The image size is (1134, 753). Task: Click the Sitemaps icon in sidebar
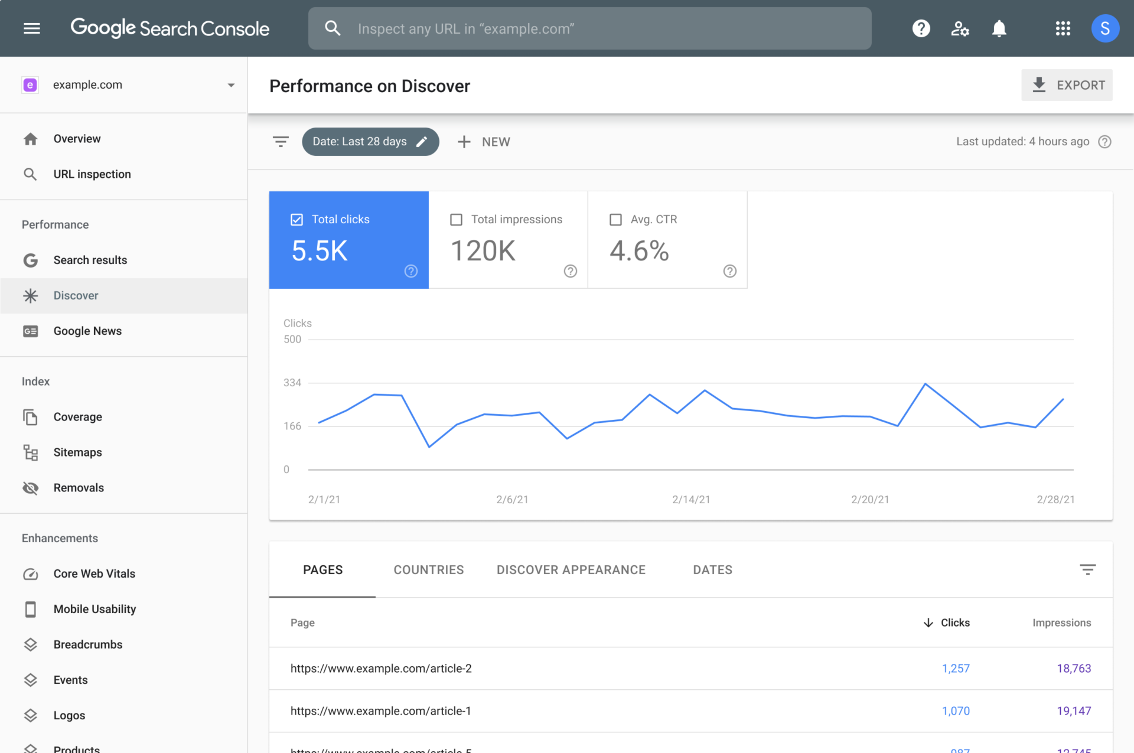(x=30, y=451)
